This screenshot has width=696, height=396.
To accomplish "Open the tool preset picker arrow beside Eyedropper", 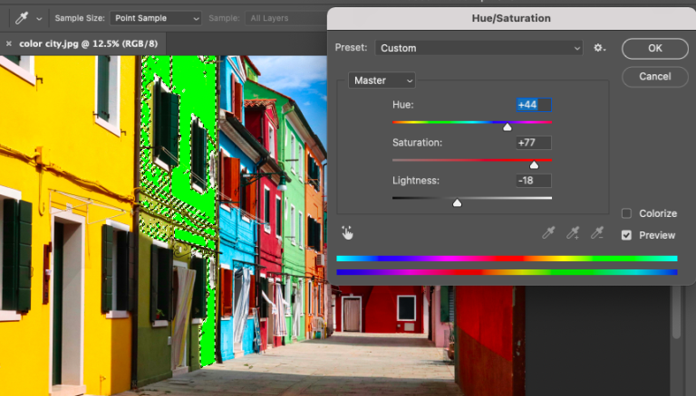I will click(39, 19).
